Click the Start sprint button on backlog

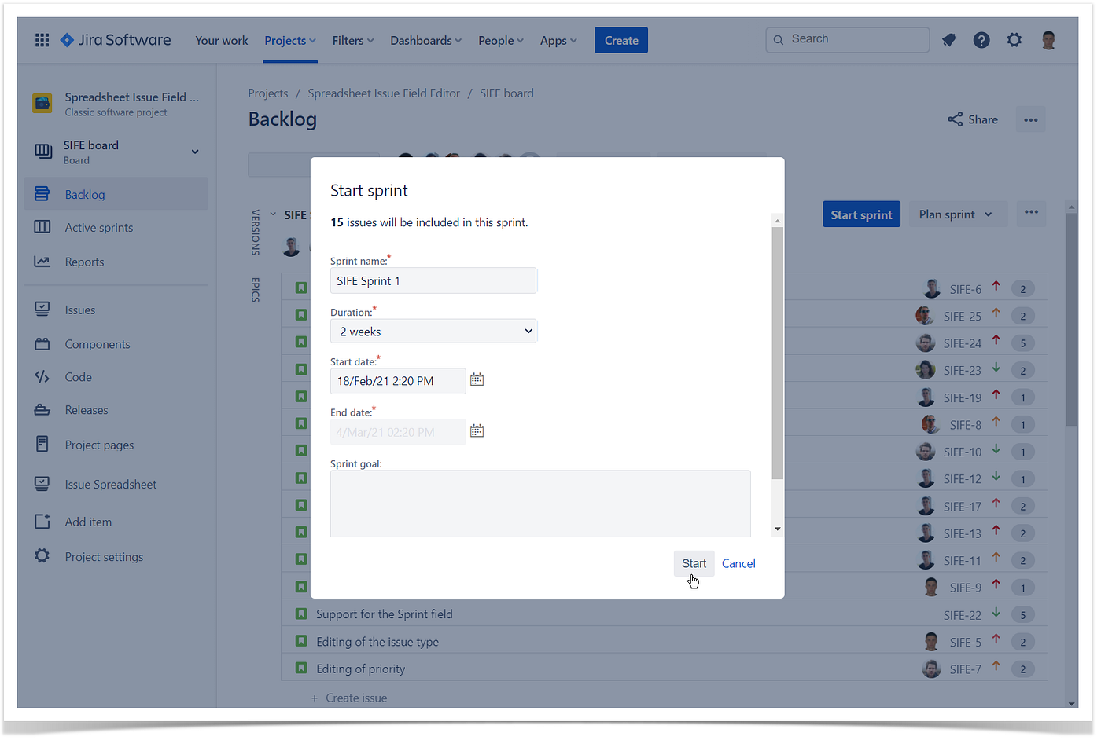861,214
